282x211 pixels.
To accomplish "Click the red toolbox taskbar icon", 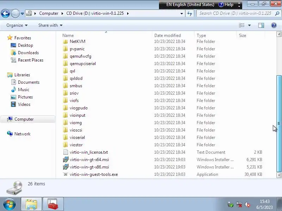I will tap(53, 204).
